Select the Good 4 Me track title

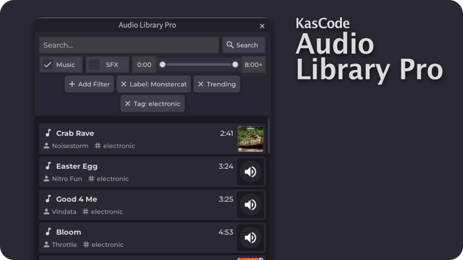77,199
